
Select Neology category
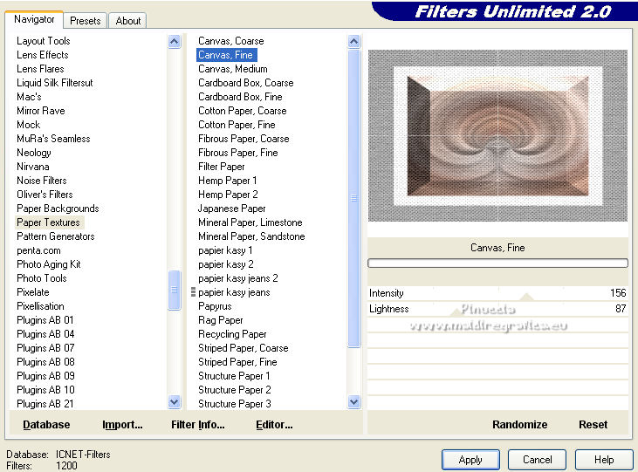34,153
